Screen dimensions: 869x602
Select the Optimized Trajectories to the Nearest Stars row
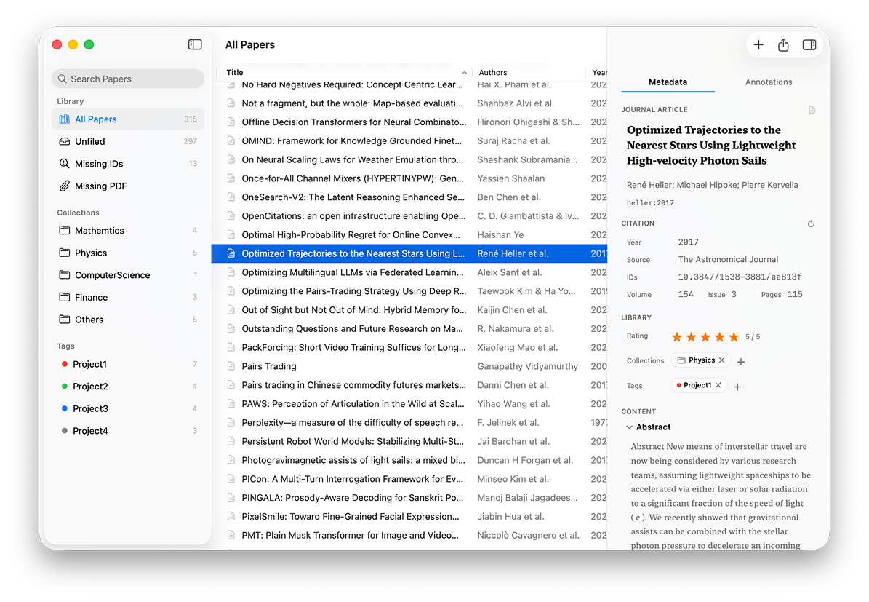click(x=409, y=253)
